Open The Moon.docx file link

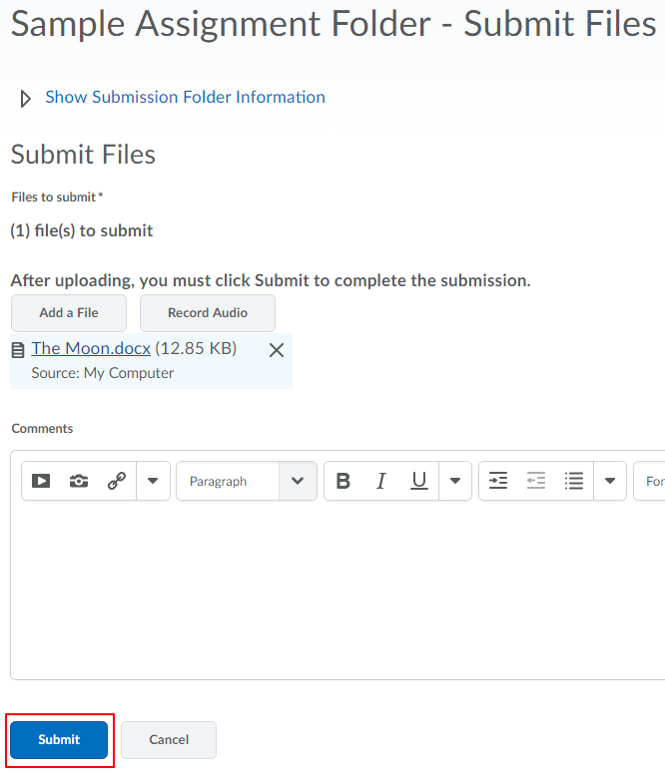pos(91,348)
